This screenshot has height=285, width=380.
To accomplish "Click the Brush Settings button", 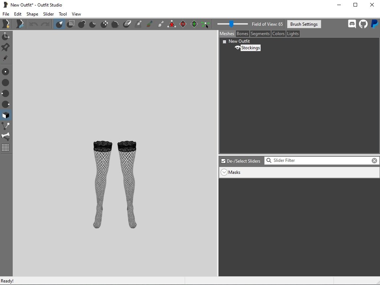I will tap(304, 24).
